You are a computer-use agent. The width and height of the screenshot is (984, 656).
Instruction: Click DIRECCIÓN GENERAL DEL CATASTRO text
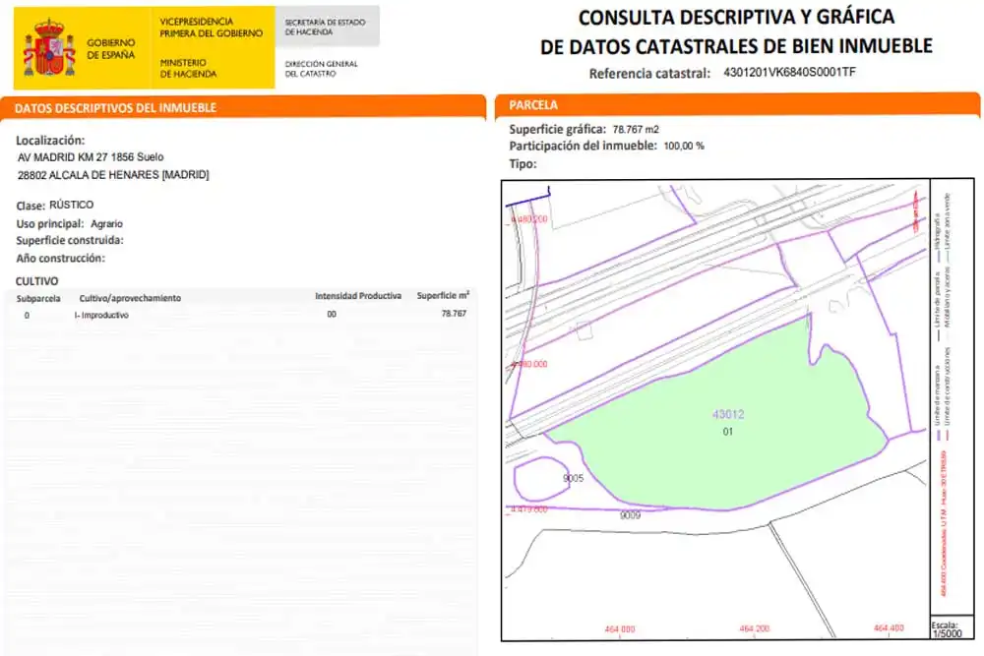point(322,69)
